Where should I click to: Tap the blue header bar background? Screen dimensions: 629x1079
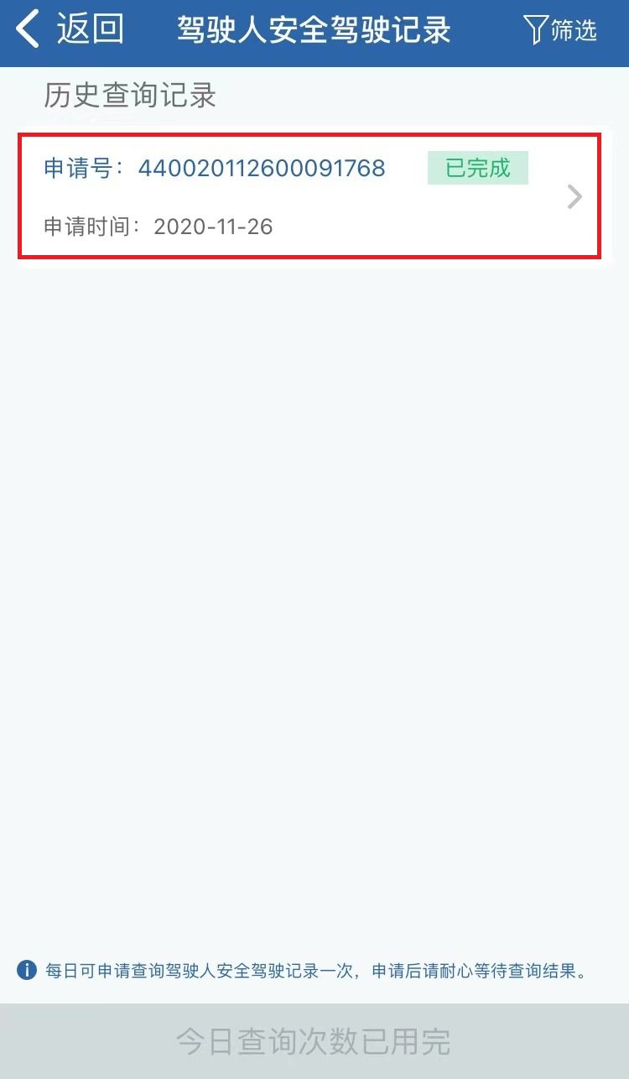tap(314, 34)
